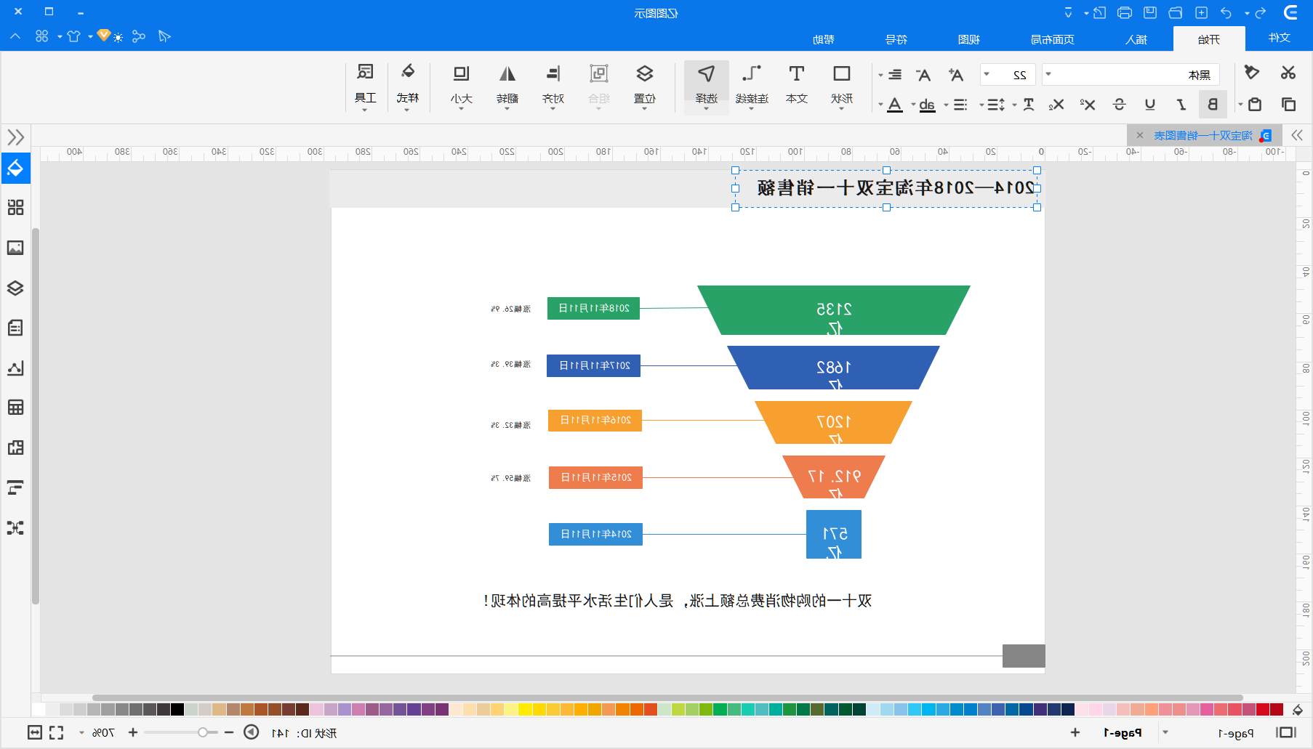Screen dimensions: 1313x749
Task: Switch to the 符号 ribbon tab
Action: [896, 39]
